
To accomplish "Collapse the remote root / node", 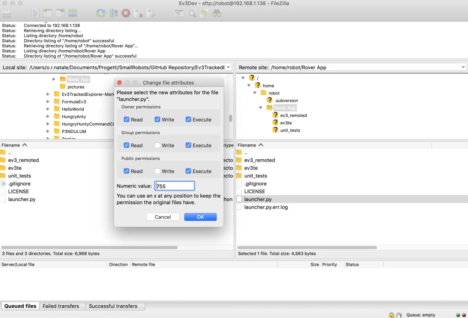I will [243, 78].
